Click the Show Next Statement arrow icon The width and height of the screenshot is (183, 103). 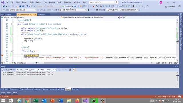pyautogui.click(x=100, y=6)
